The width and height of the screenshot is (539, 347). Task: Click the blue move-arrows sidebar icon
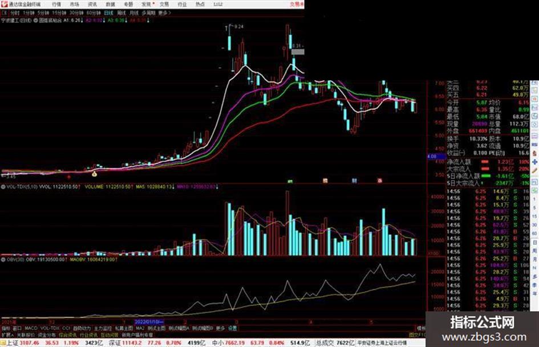point(535,162)
